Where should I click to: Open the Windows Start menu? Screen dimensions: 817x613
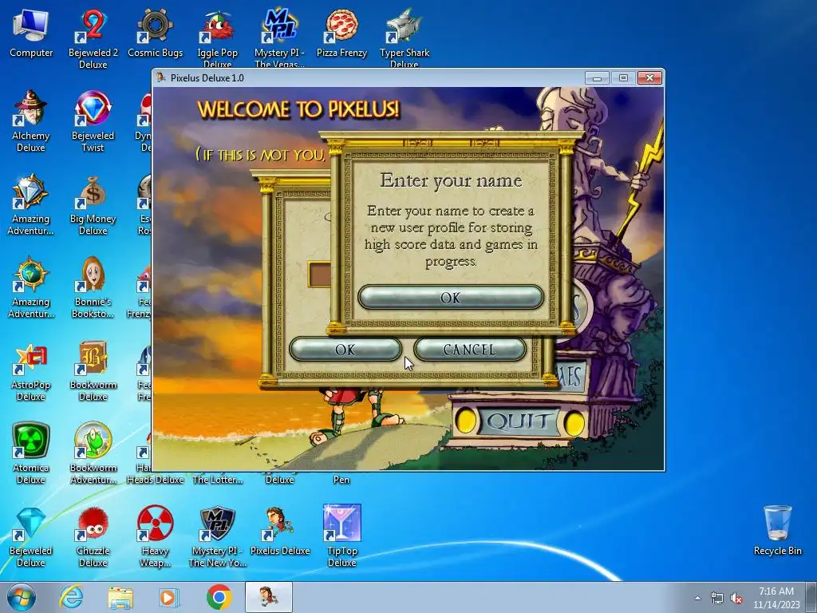22,597
